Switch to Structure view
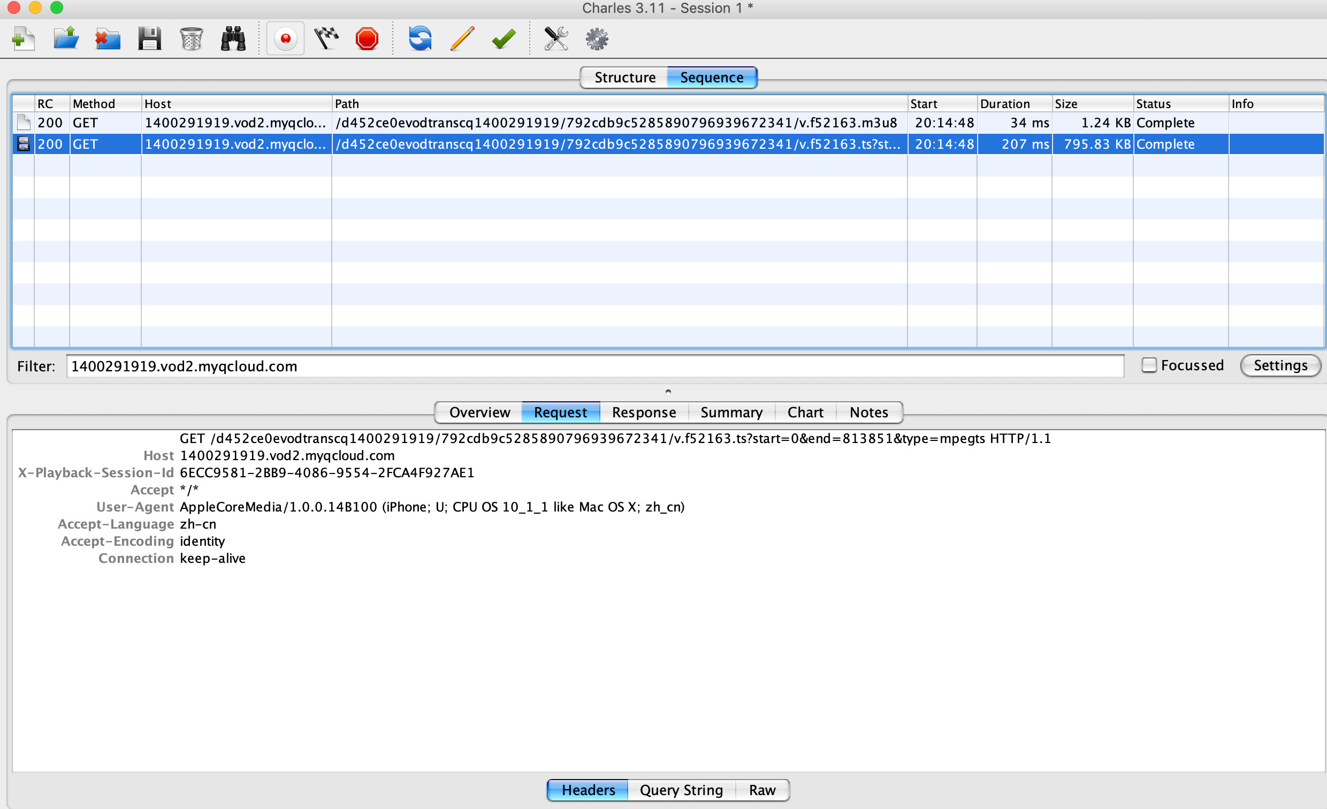 point(625,78)
